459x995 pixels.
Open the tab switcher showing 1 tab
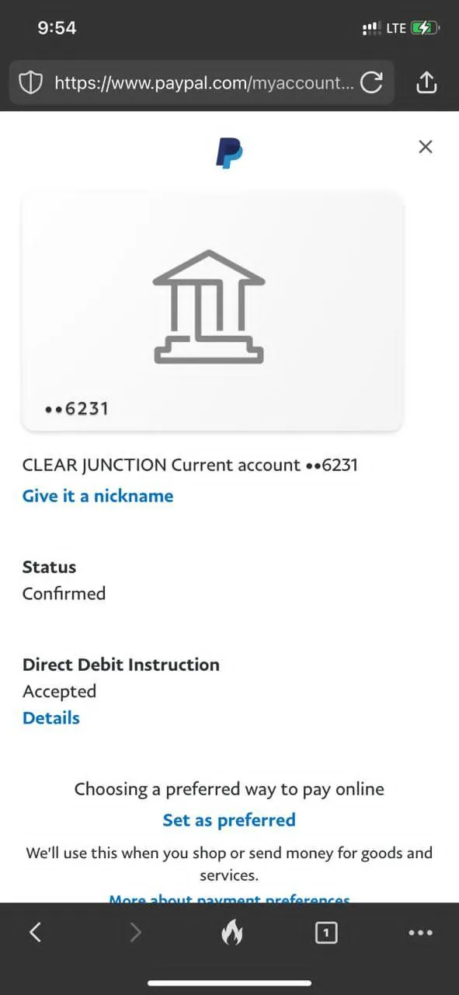[x=326, y=932]
